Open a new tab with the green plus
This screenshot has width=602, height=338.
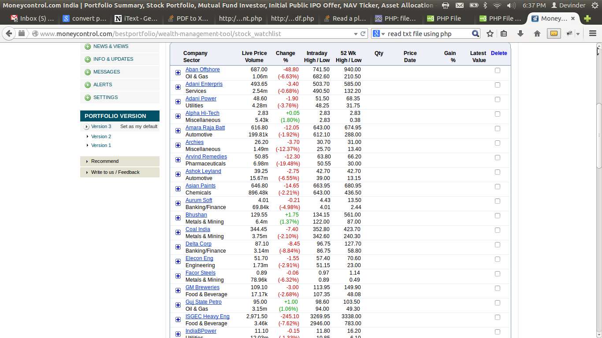(587, 18)
